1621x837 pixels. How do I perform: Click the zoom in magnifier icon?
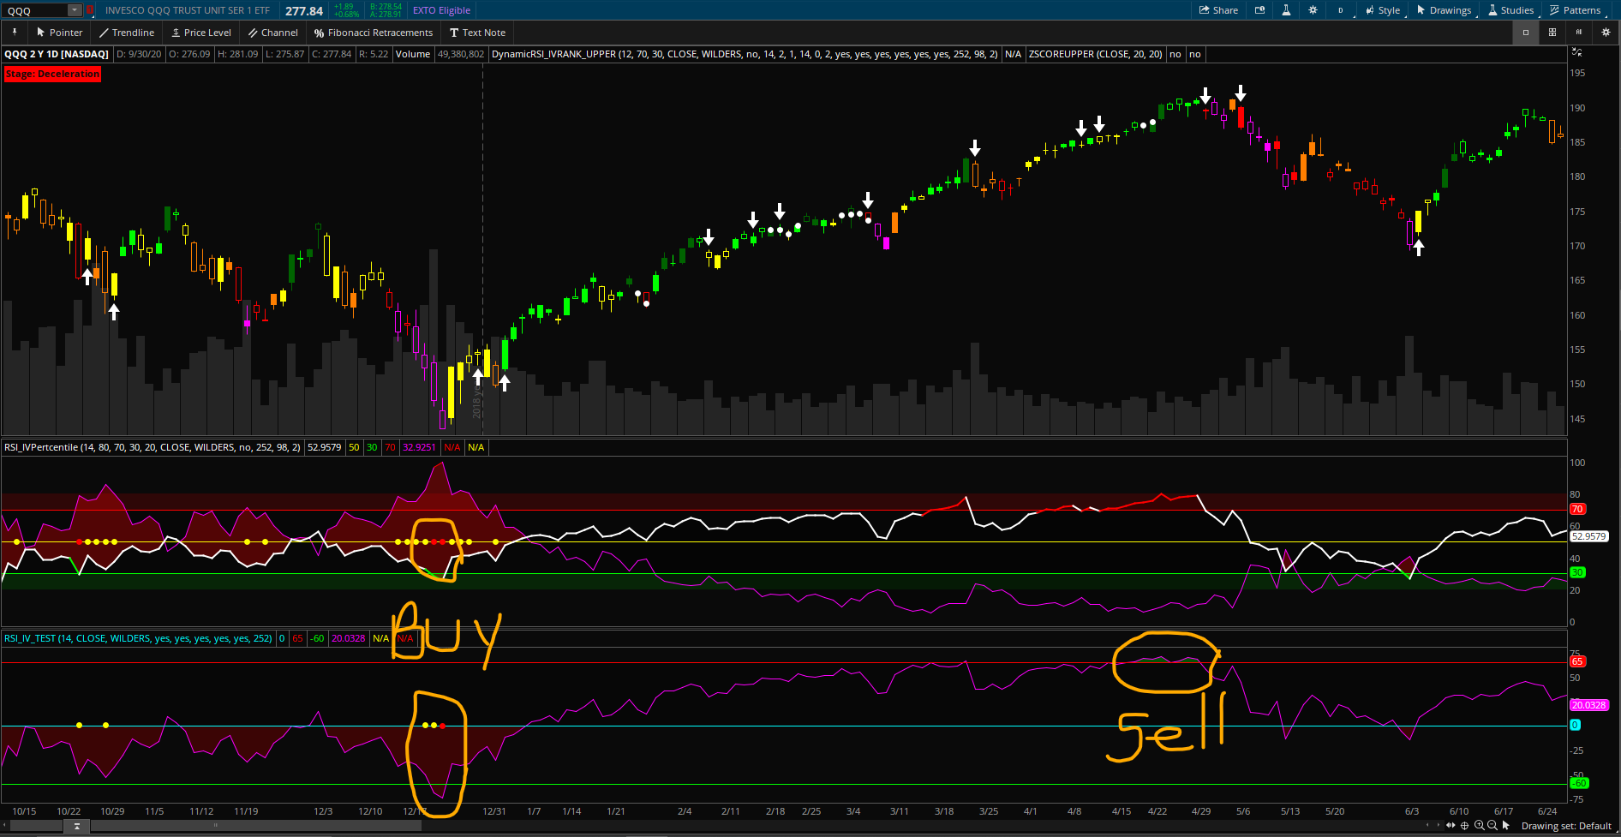pyautogui.click(x=1479, y=826)
